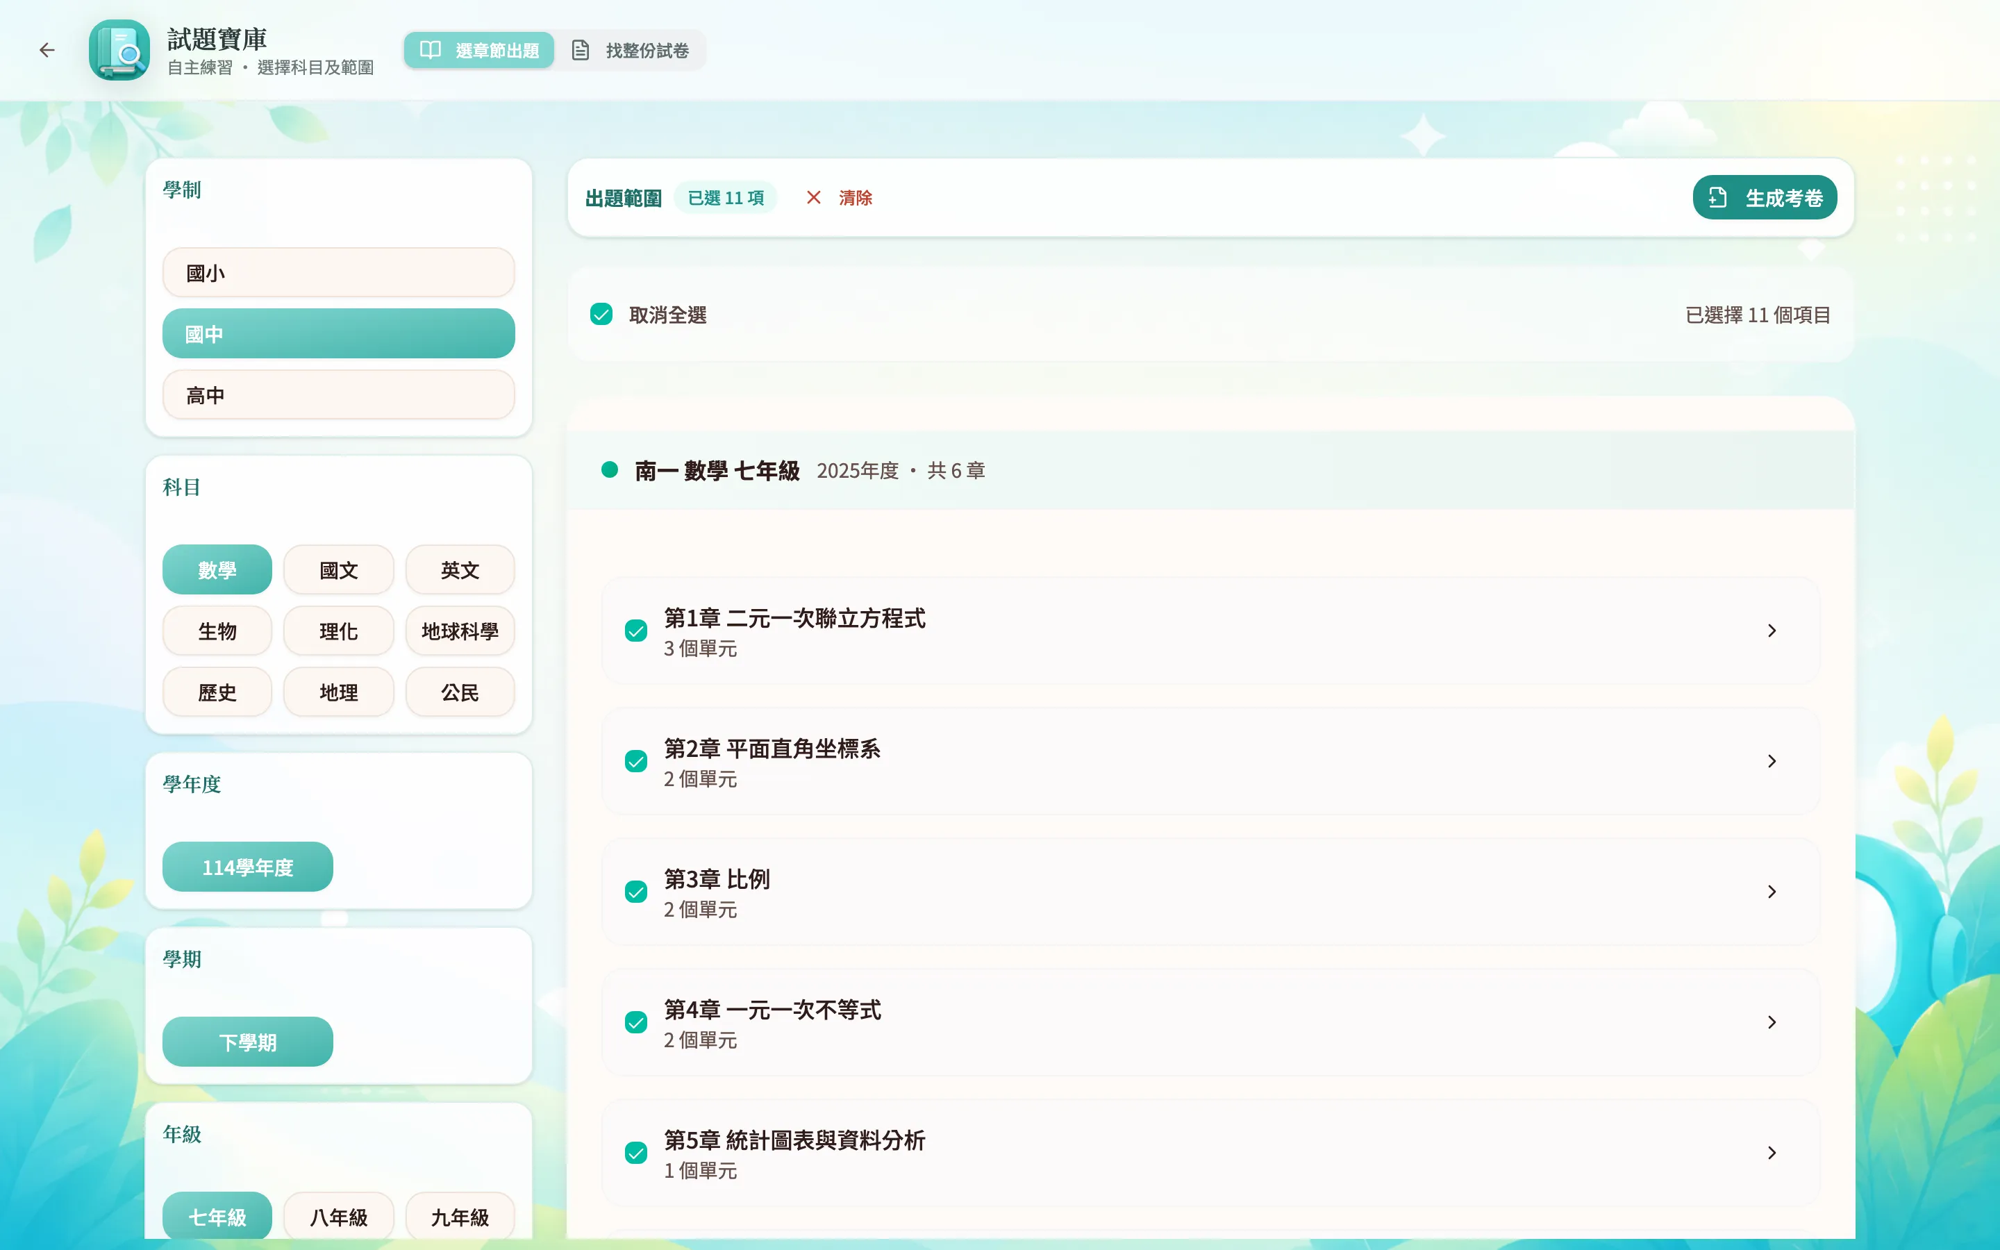Click 出題範圍 label

[x=623, y=199]
